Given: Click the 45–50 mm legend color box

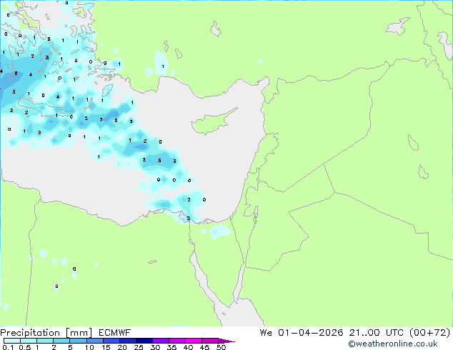Looking at the screenshot, I should tap(210, 341).
